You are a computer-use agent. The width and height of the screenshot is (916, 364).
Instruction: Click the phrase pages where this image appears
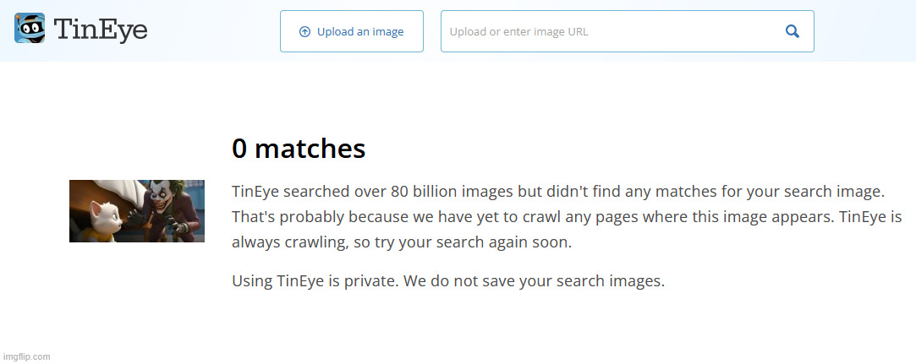pos(708,217)
